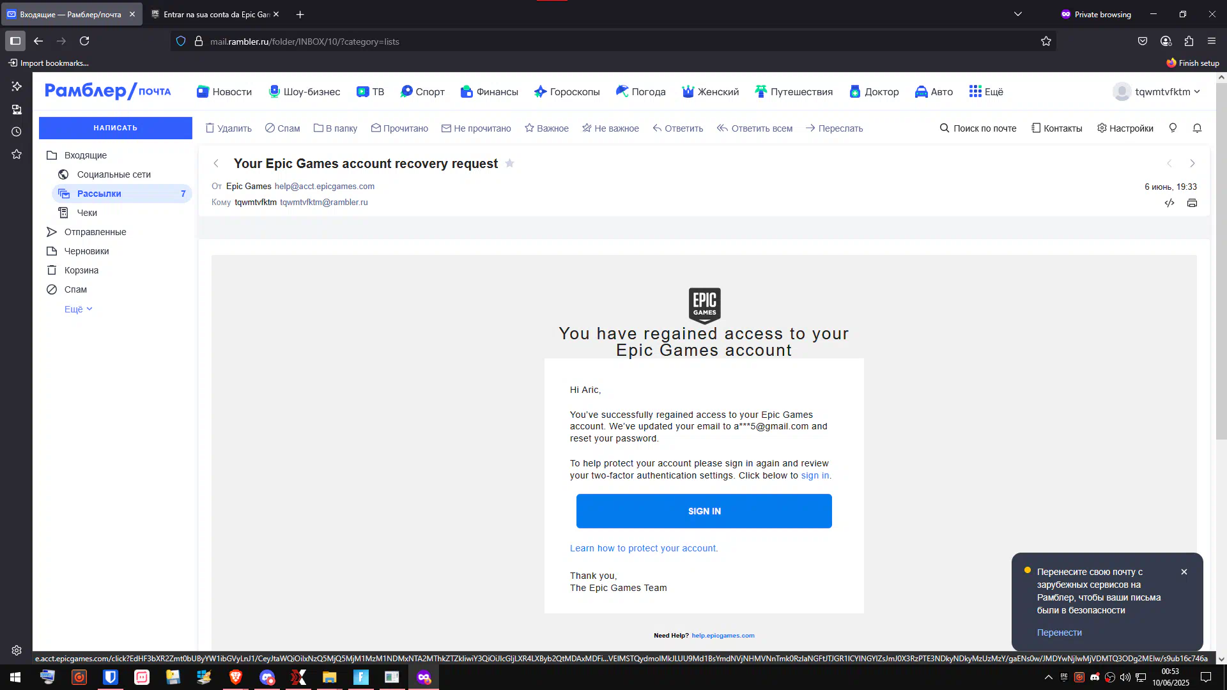
Task: Open the Windows Start menu
Action: tap(15, 677)
